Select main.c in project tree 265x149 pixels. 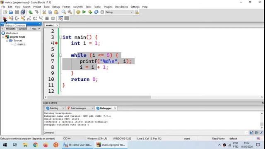coord(21,44)
